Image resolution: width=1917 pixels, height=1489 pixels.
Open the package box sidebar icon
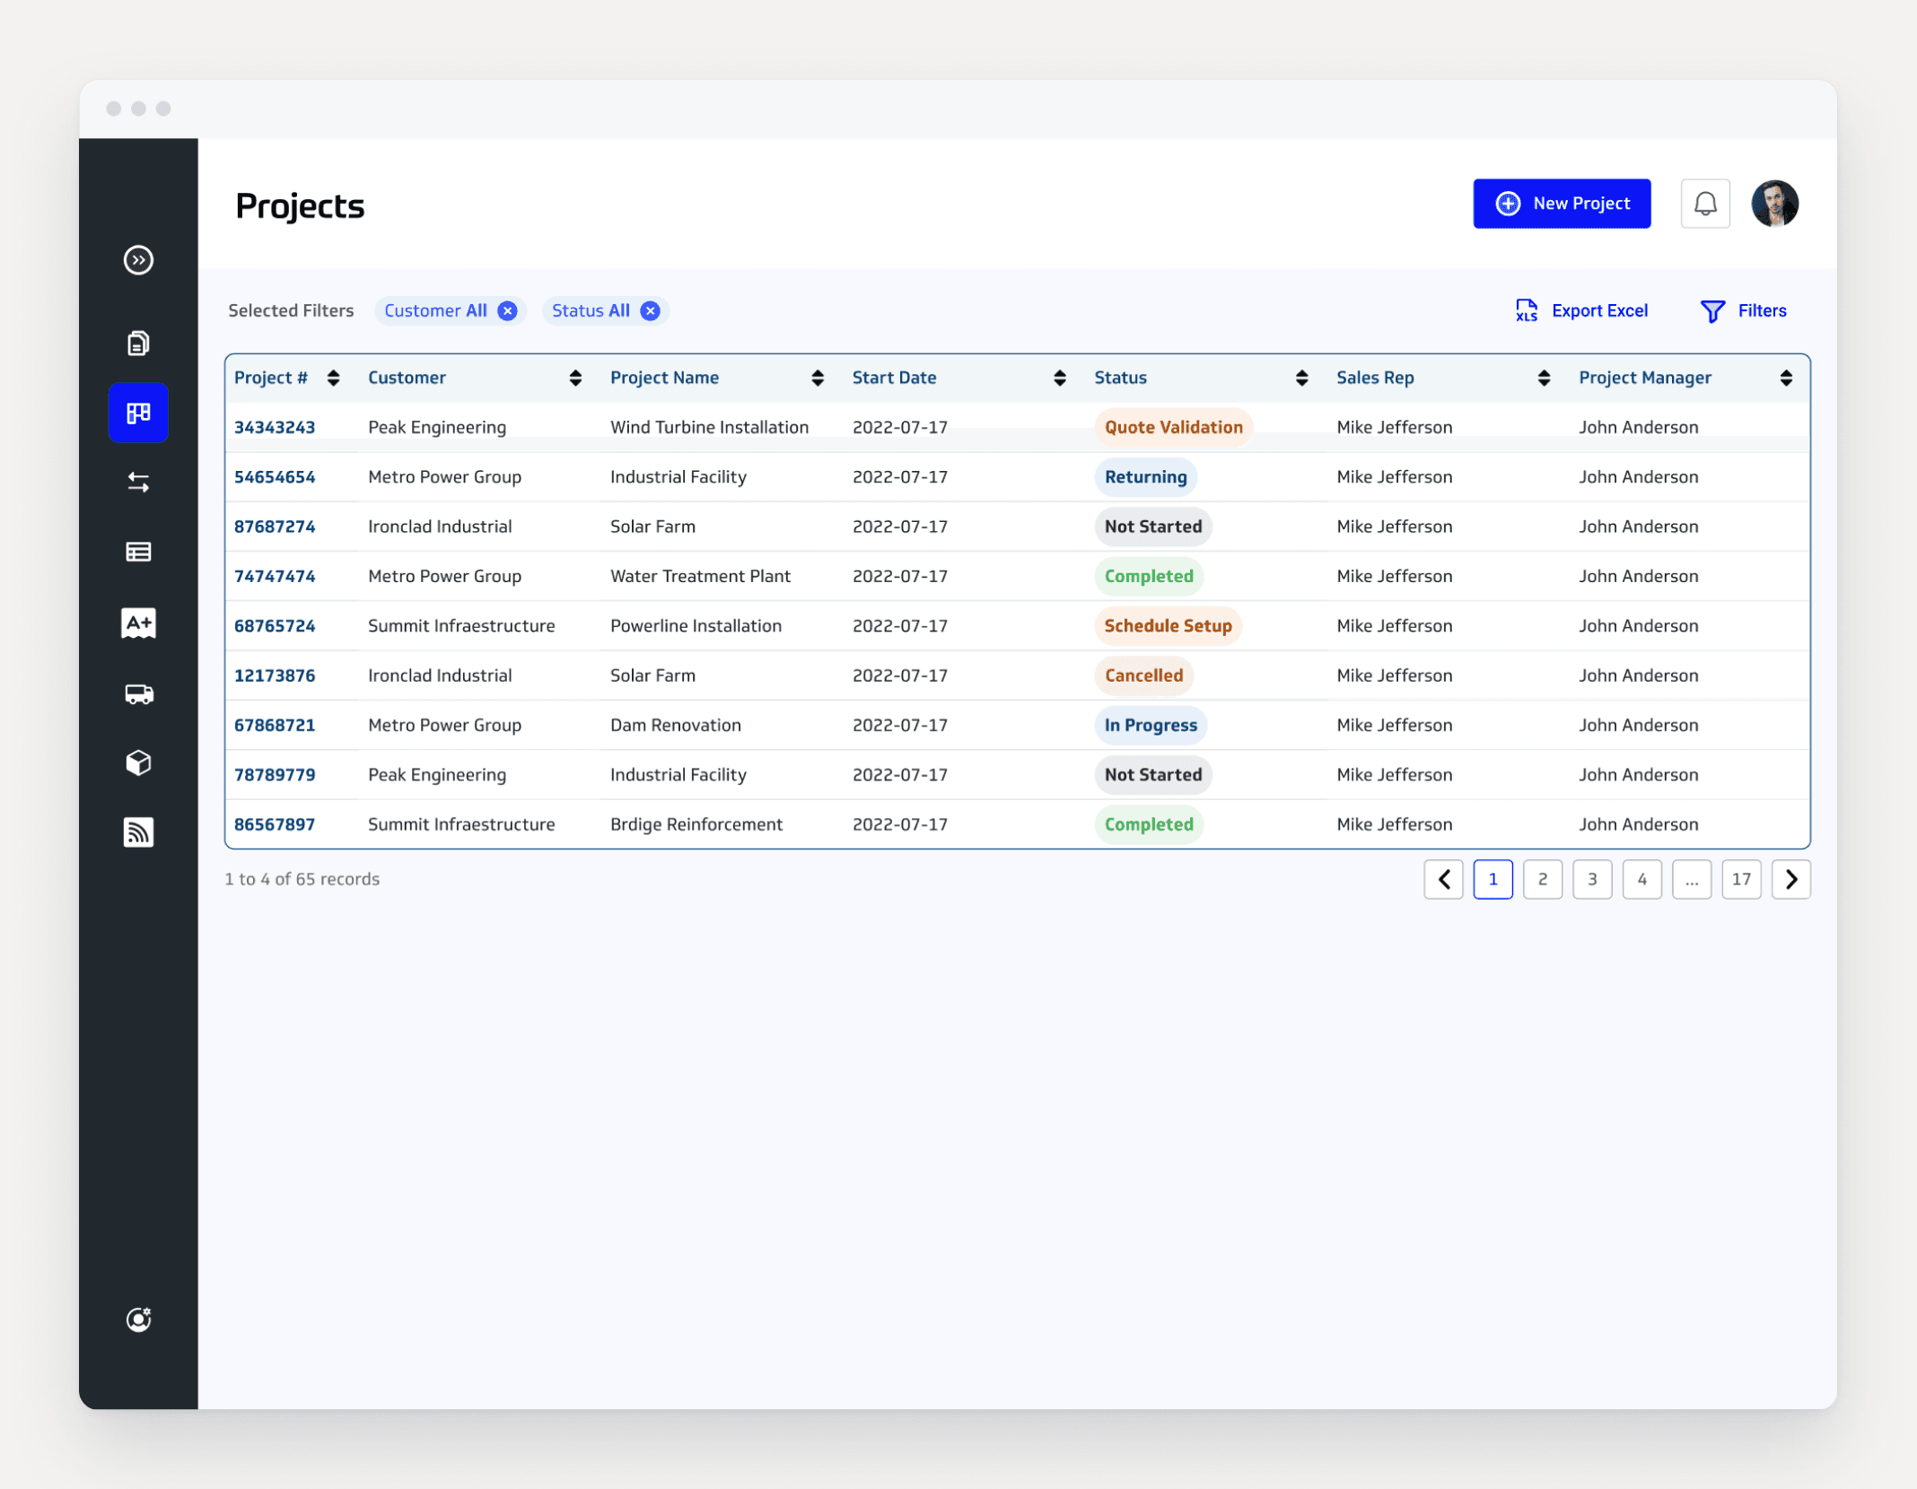point(138,762)
